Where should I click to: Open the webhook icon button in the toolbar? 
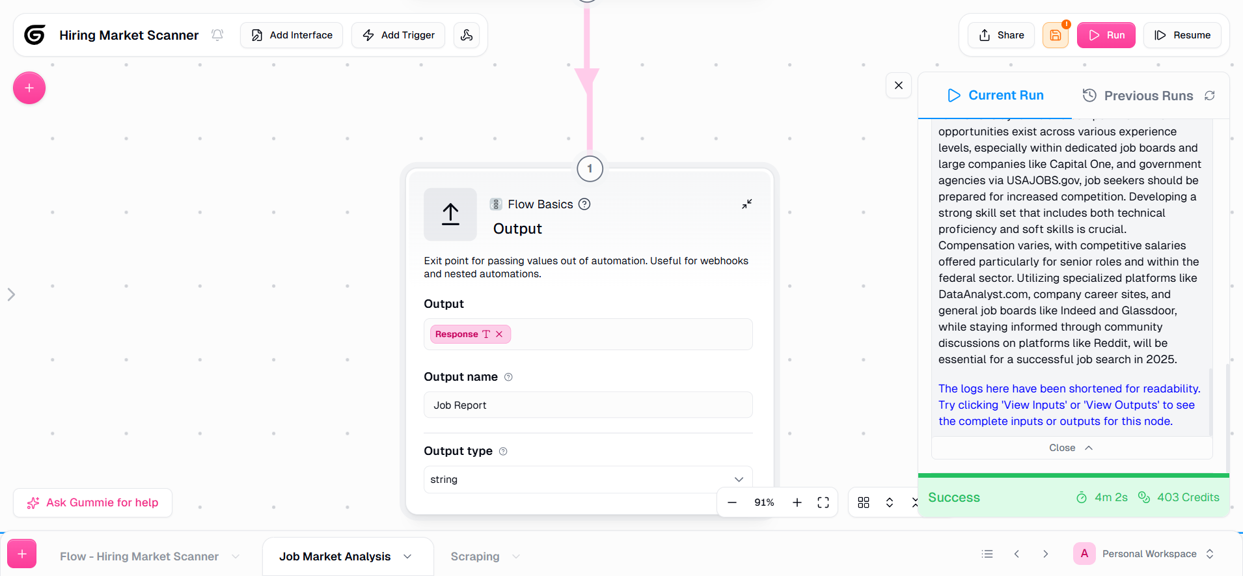467,35
